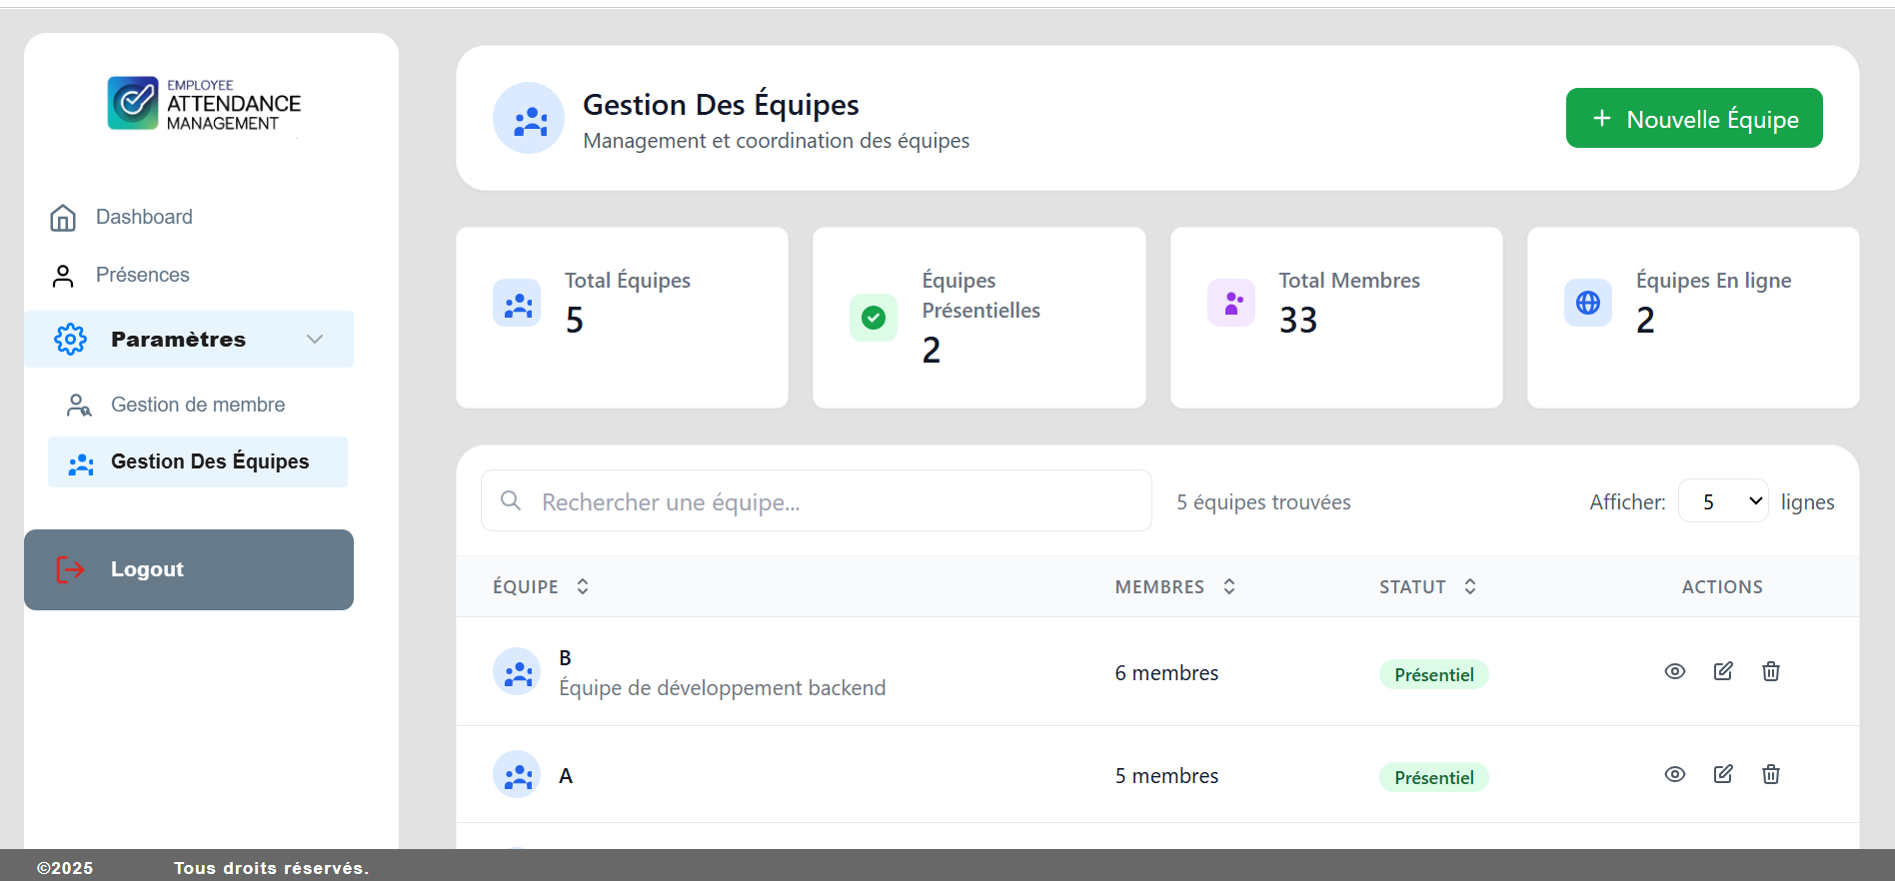Open the Afficher lines count dropdown
The width and height of the screenshot is (1895, 881).
click(1723, 501)
